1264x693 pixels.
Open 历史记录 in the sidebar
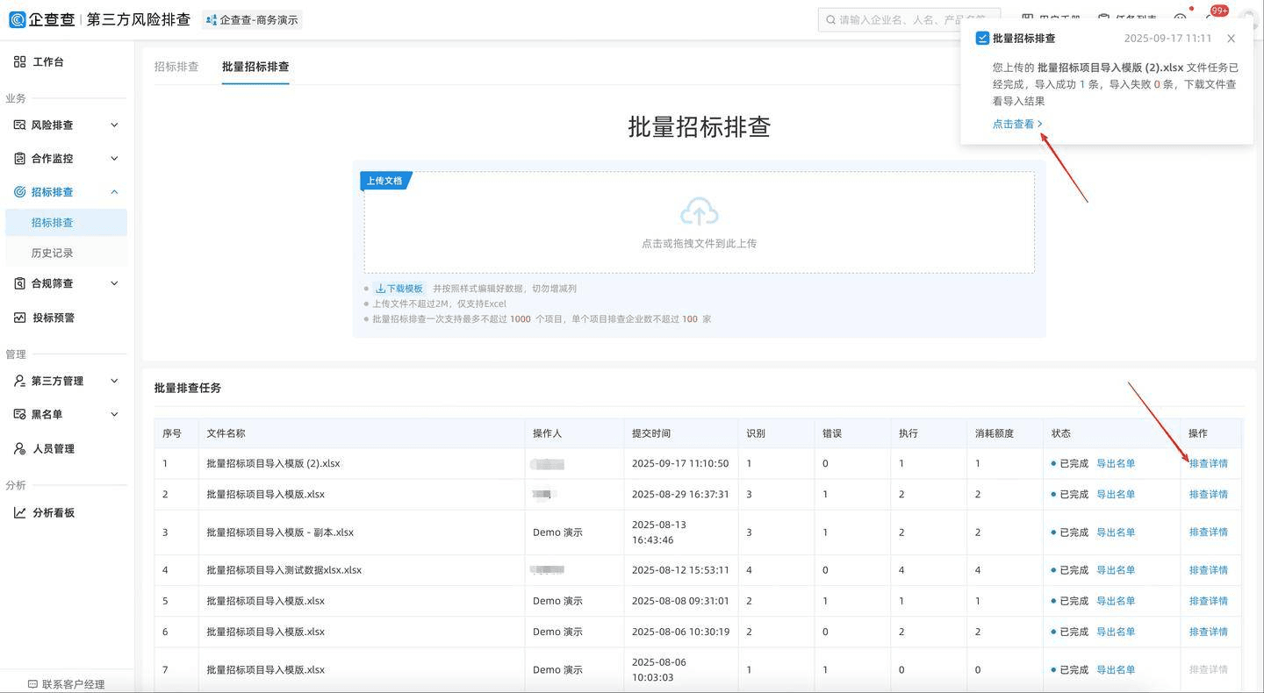(53, 253)
